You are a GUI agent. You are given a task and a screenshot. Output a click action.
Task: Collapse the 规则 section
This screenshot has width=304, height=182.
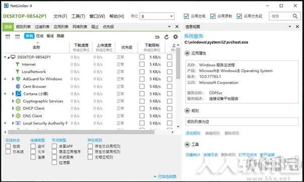(187, 111)
